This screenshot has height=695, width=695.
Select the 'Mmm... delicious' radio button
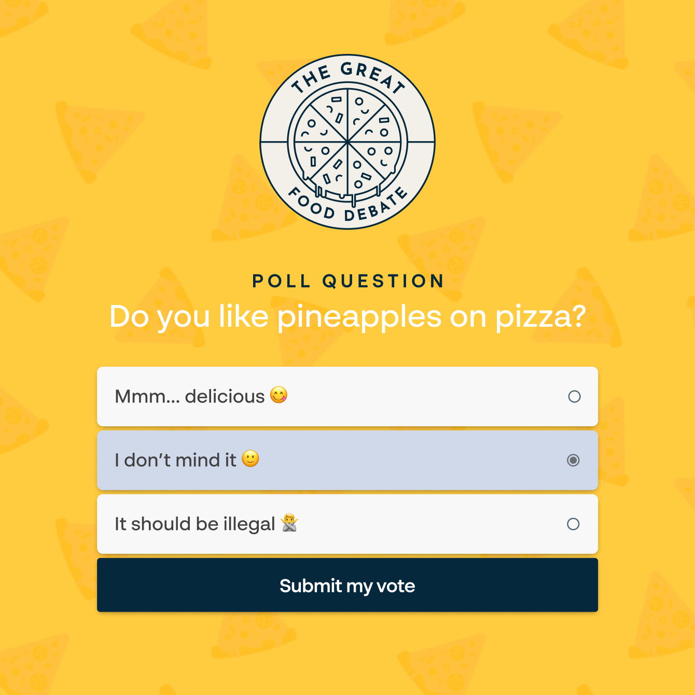pos(573,397)
